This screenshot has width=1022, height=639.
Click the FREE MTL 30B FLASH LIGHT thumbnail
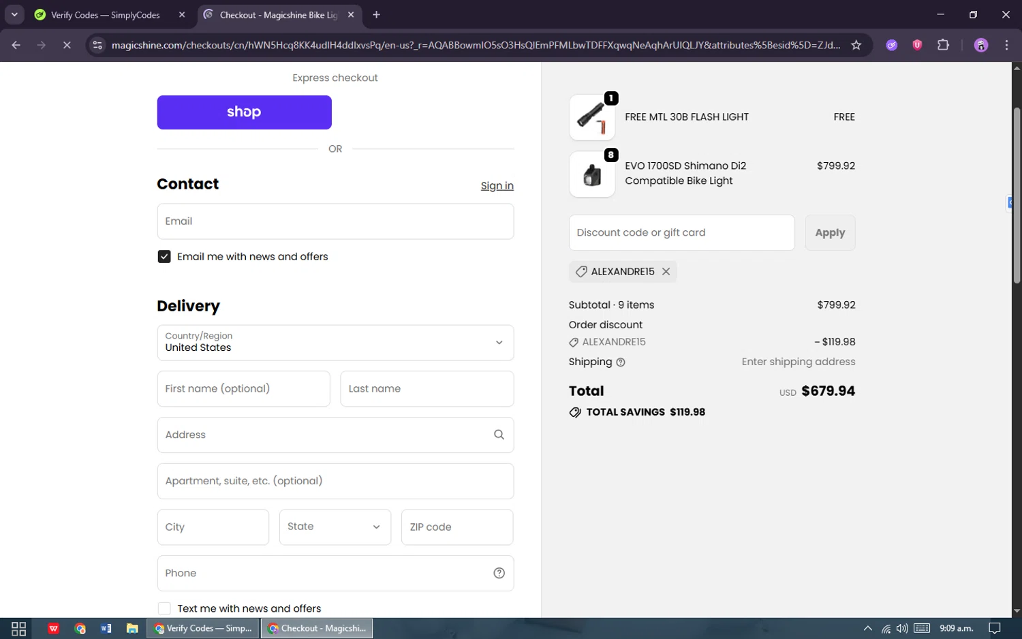(x=591, y=117)
